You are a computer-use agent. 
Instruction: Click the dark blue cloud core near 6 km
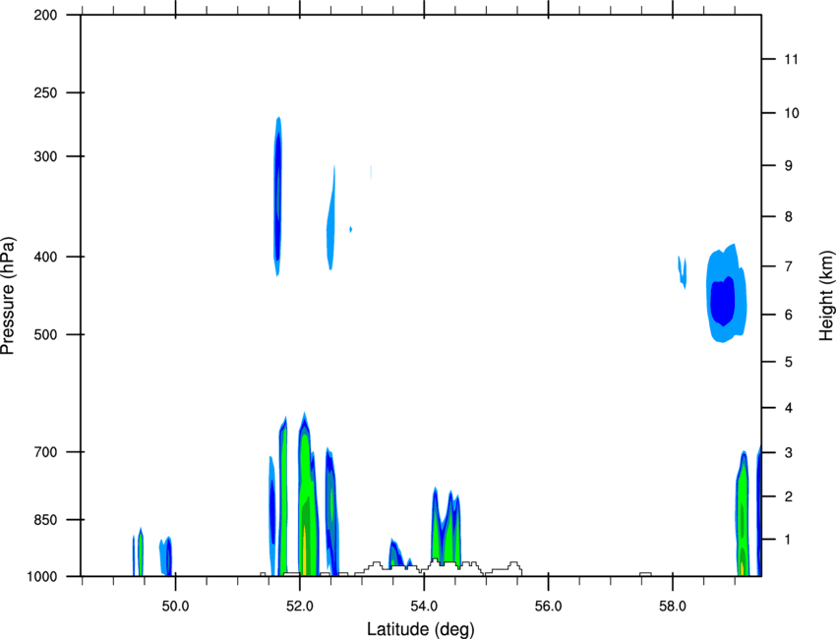point(723,301)
